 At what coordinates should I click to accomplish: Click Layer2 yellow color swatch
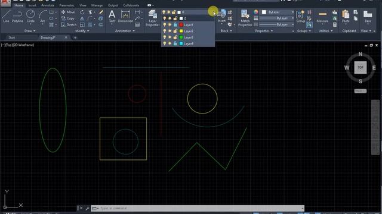click(181, 31)
